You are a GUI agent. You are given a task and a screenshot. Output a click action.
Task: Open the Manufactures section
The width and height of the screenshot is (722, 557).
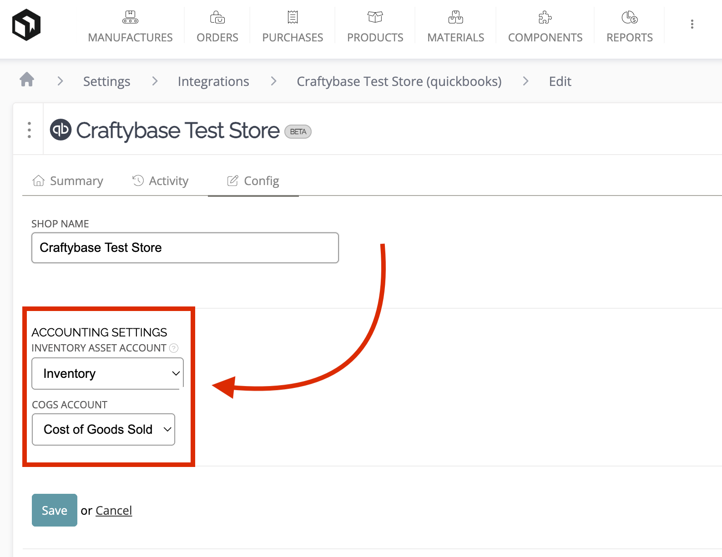tap(130, 27)
